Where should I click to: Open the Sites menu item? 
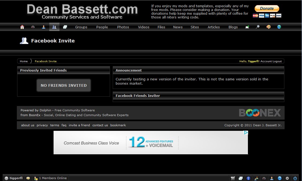point(195,27)
